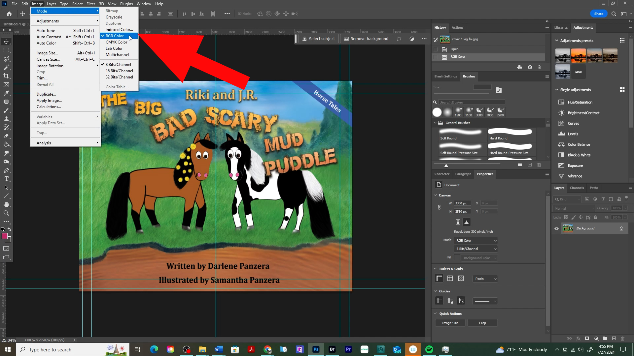
Task: Select the Hand tool
Action: click(6, 204)
